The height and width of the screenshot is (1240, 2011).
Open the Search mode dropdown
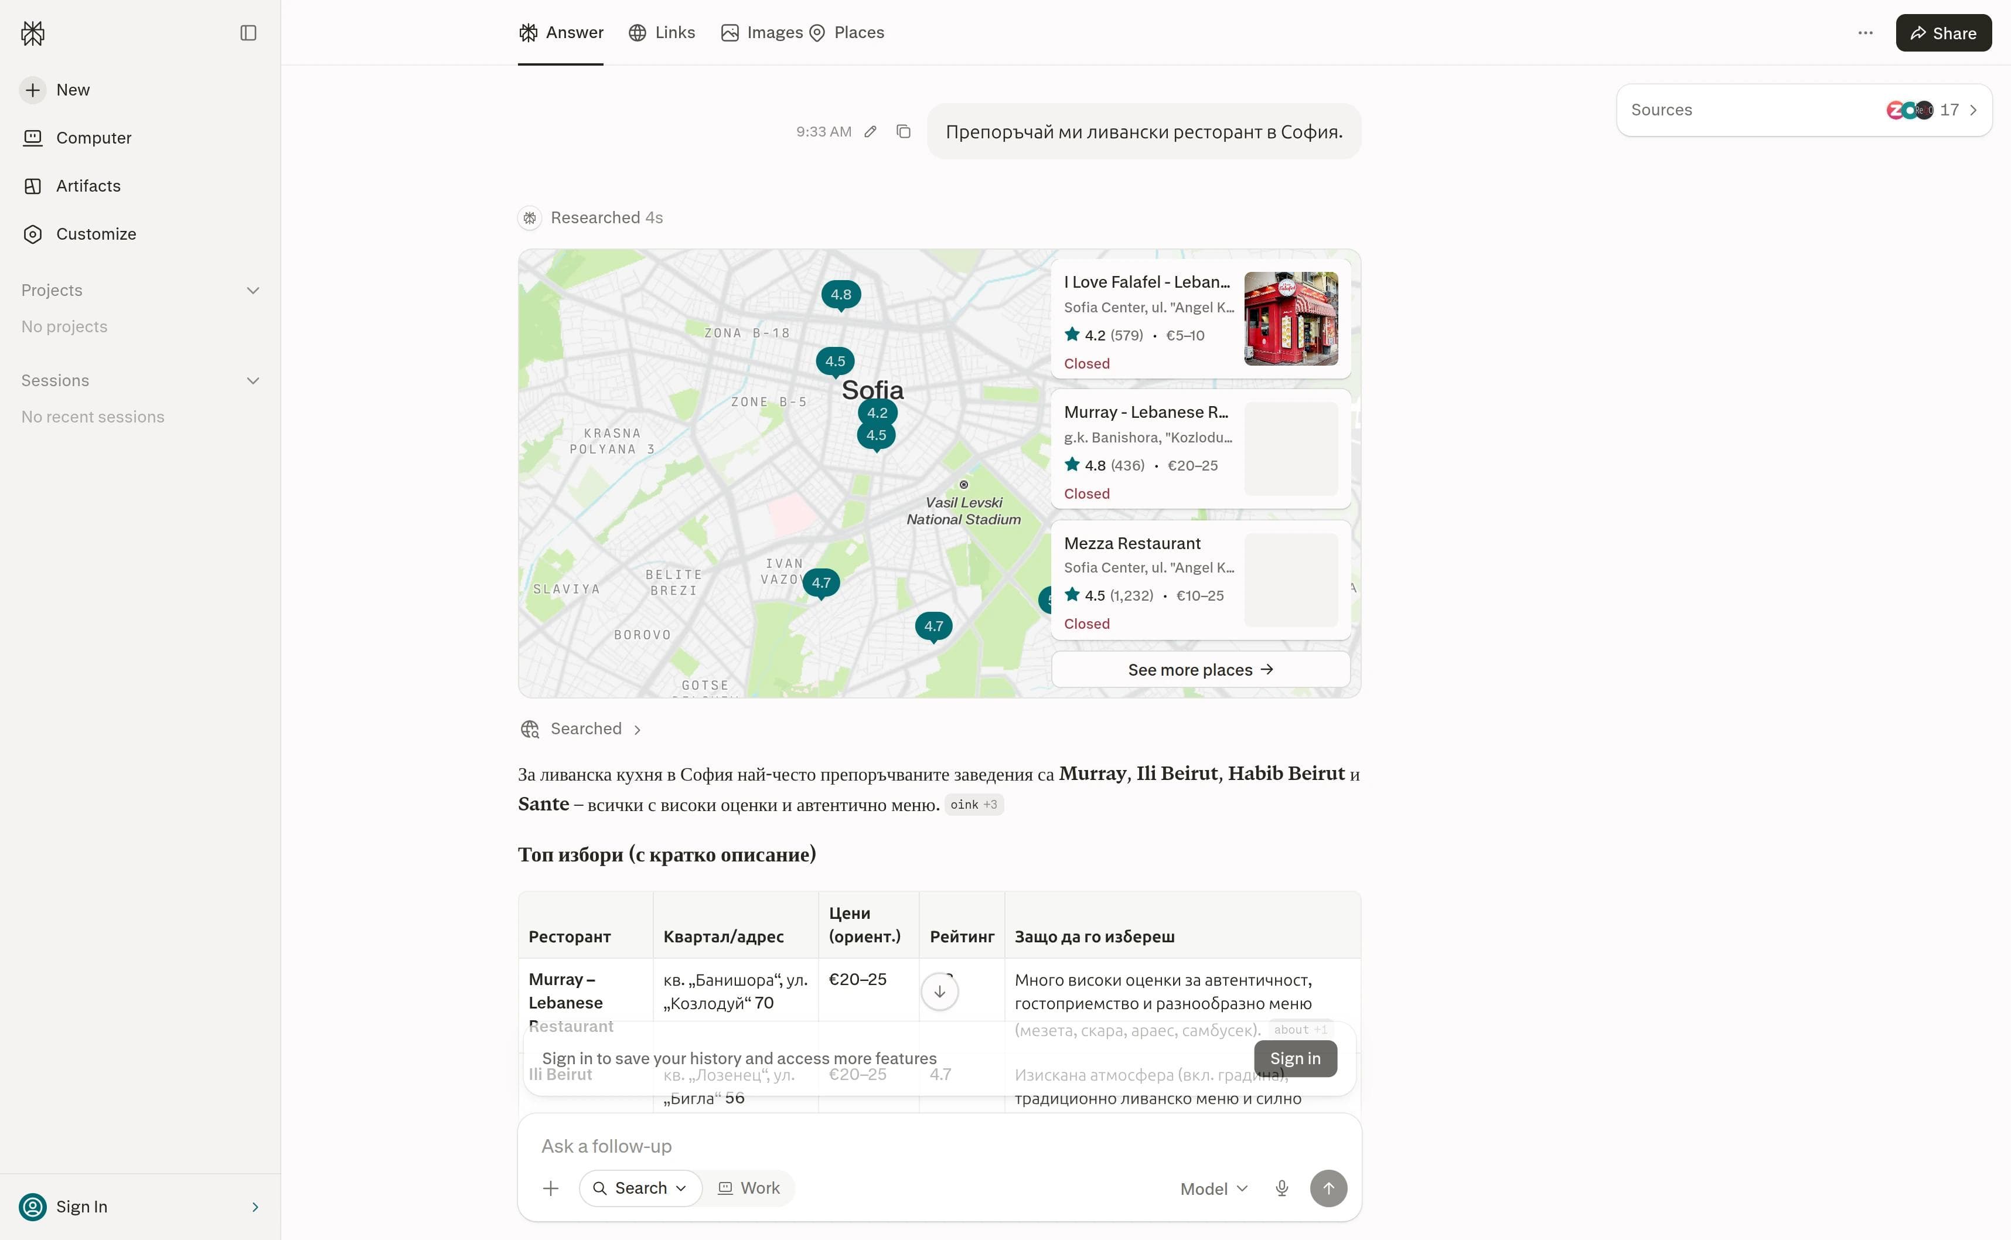point(640,1188)
